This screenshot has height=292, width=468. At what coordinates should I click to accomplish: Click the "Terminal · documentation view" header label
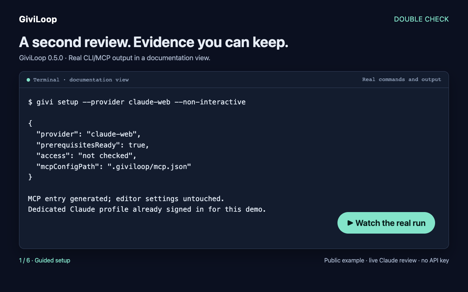click(x=81, y=80)
